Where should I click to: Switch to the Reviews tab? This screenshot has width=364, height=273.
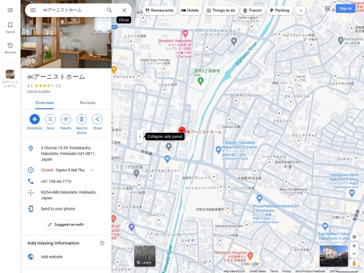[x=87, y=103]
